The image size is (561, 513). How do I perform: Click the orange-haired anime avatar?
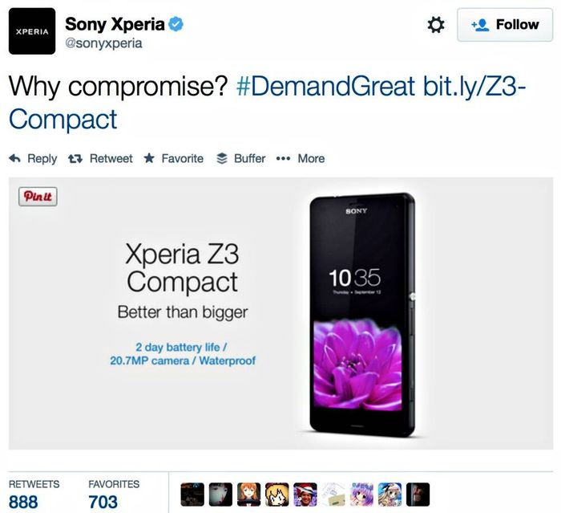point(249,495)
